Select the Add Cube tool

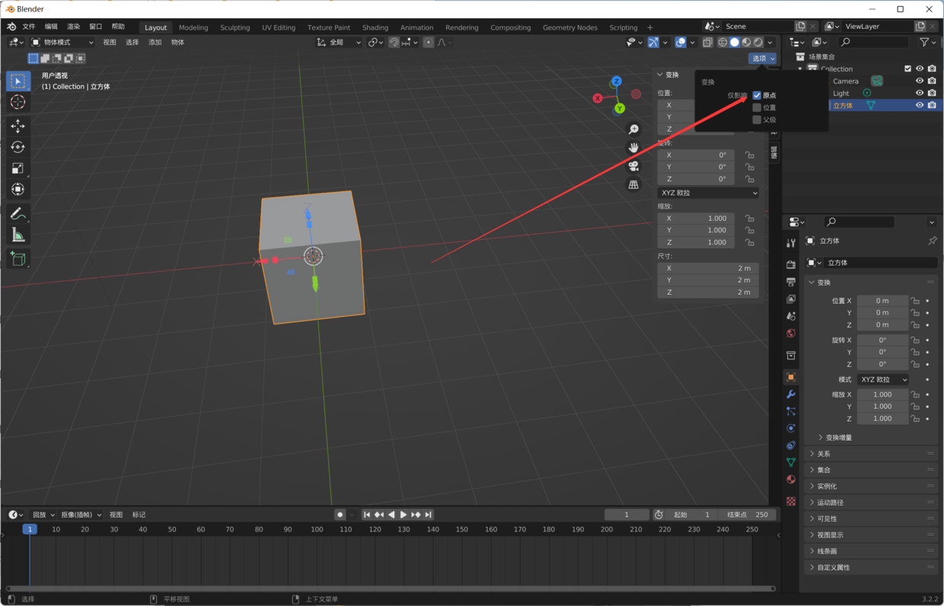coord(18,259)
